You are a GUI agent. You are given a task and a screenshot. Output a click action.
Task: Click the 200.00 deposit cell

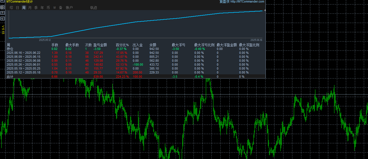click(x=137, y=72)
